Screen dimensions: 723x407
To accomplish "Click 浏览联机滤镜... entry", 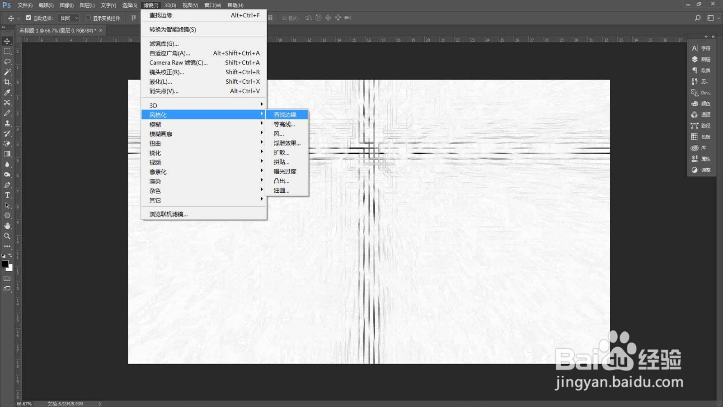I will [x=204, y=214].
